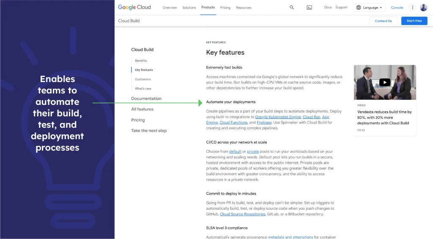Image resolution: width=433 pixels, height=239 pixels.
Task: Follow the Cloud Run link
Action: click(x=312, y=117)
